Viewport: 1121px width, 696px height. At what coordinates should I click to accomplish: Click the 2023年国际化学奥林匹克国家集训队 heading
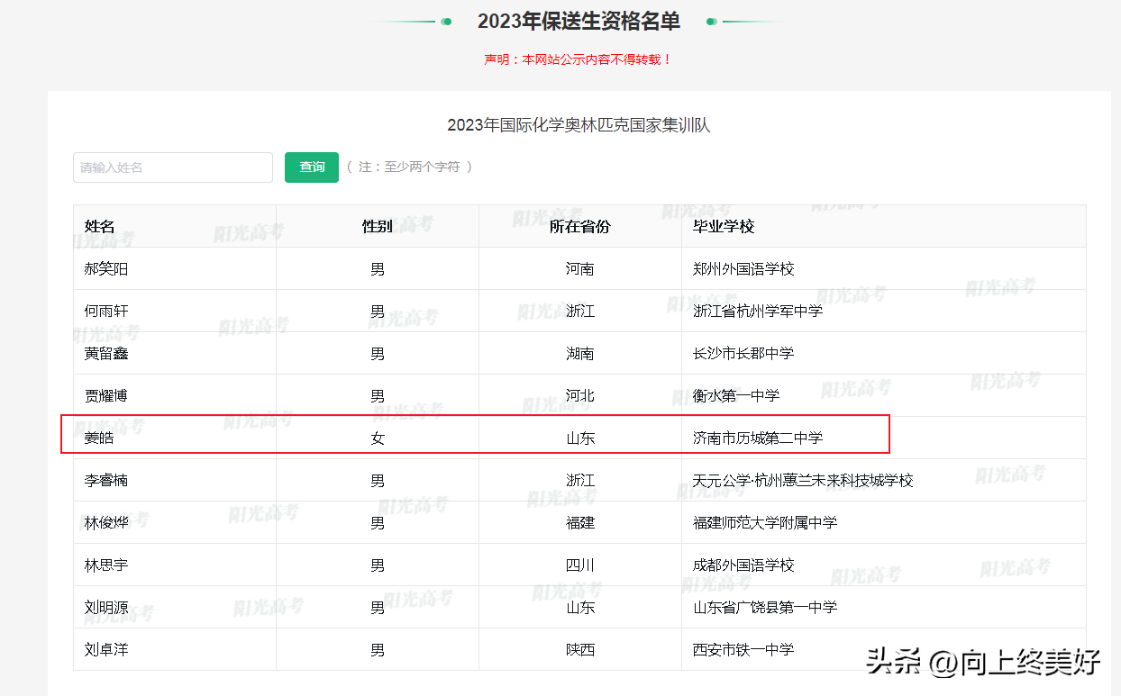coord(579,125)
